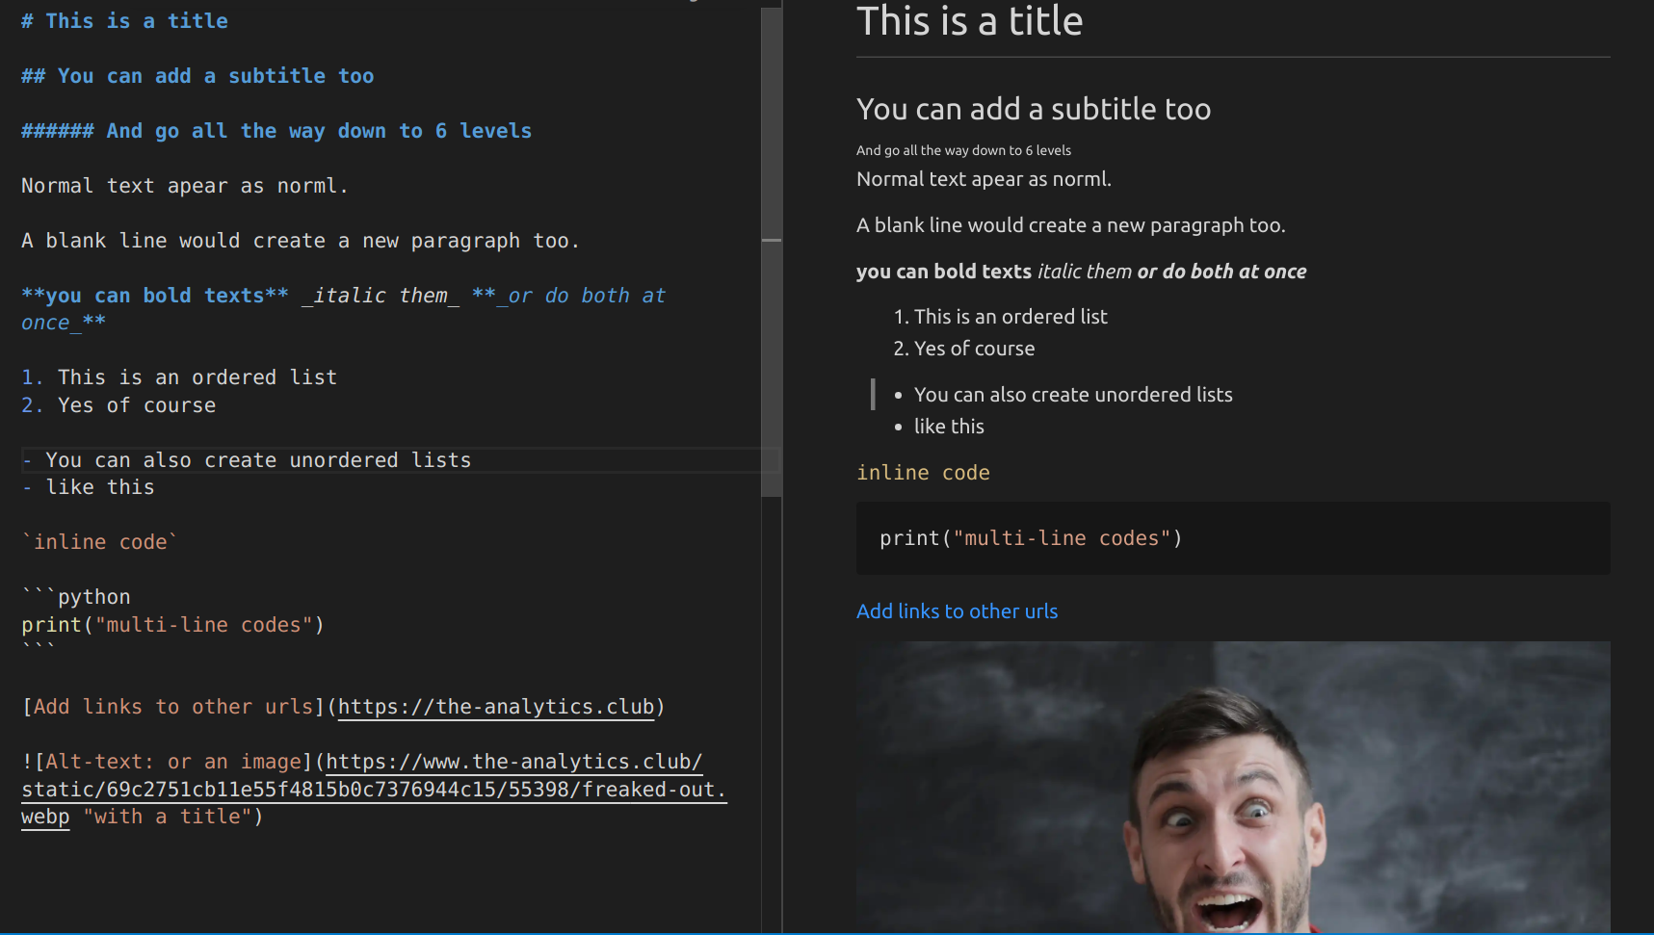Click editor line '## You can add a subtitle too'
1654x935 pixels.
197,76
